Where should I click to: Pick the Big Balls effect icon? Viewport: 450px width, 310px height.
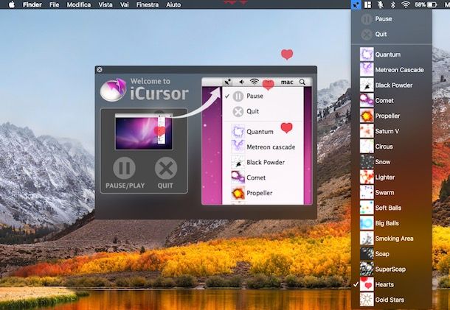367,223
